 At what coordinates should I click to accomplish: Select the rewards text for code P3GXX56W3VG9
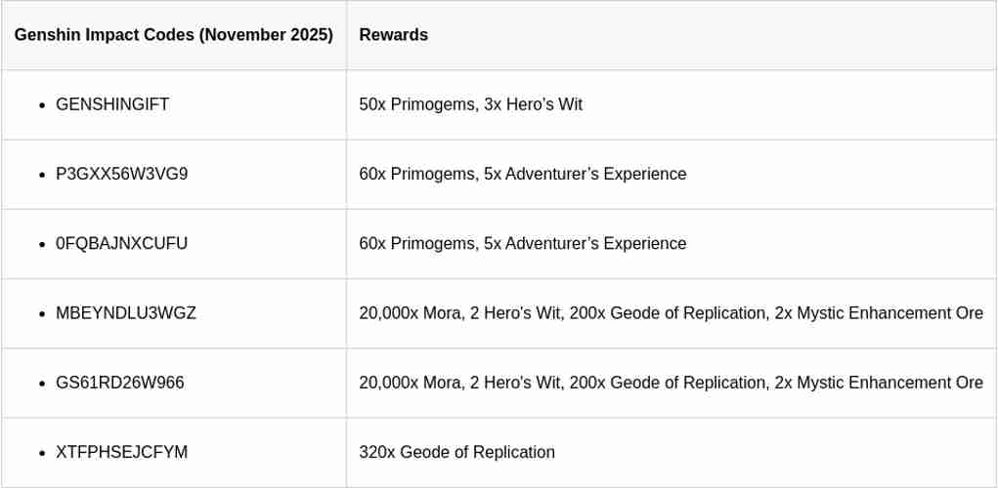[522, 174]
